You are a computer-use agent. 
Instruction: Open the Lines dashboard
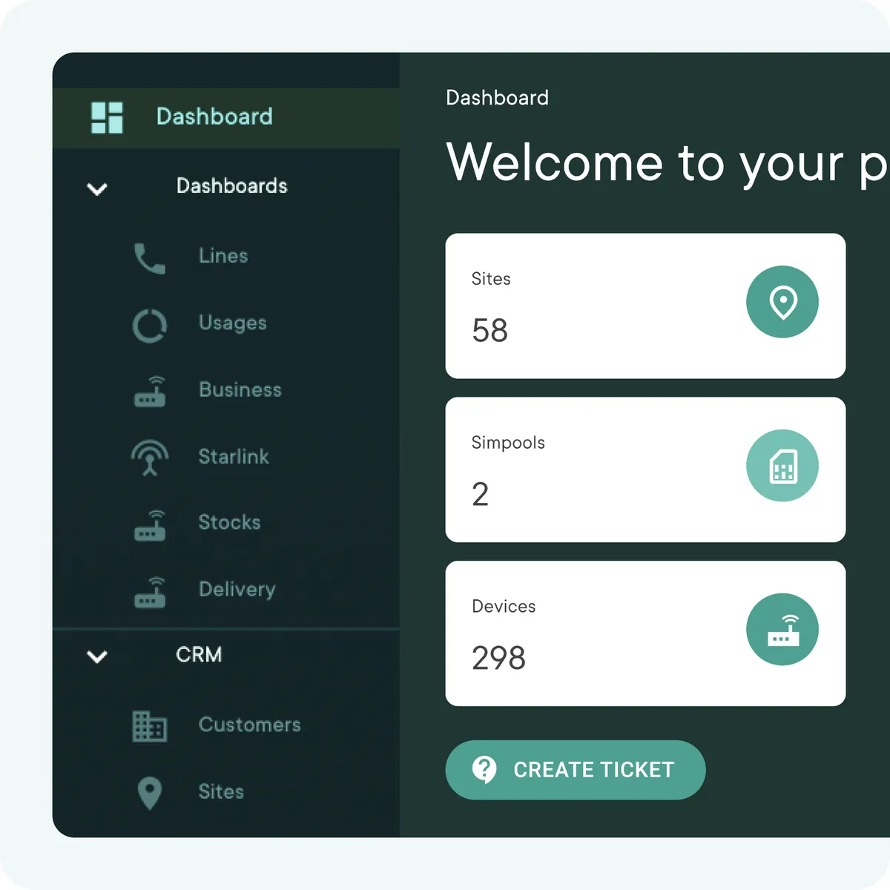tap(223, 256)
